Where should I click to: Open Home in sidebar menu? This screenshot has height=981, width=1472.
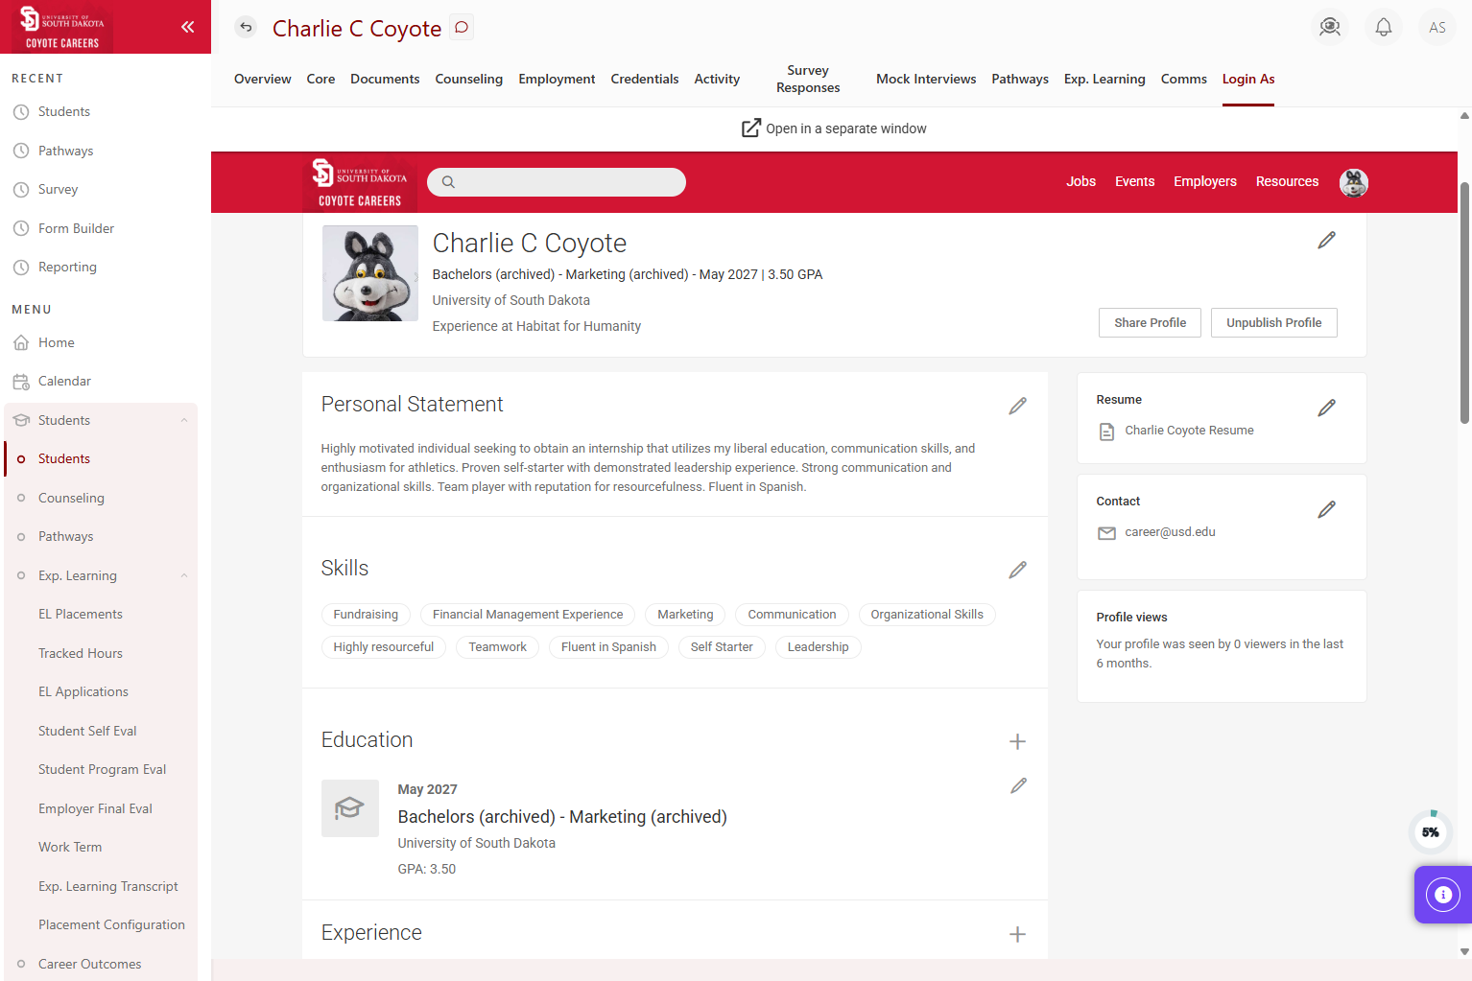(x=57, y=342)
